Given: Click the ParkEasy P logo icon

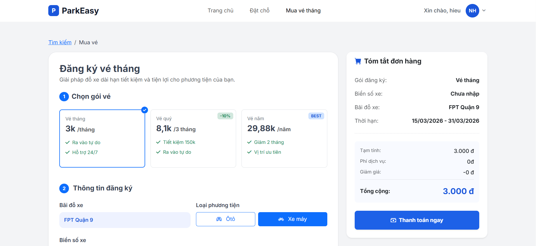Looking at the screenshot, I should pyautogui.click(x=53, y=11).
